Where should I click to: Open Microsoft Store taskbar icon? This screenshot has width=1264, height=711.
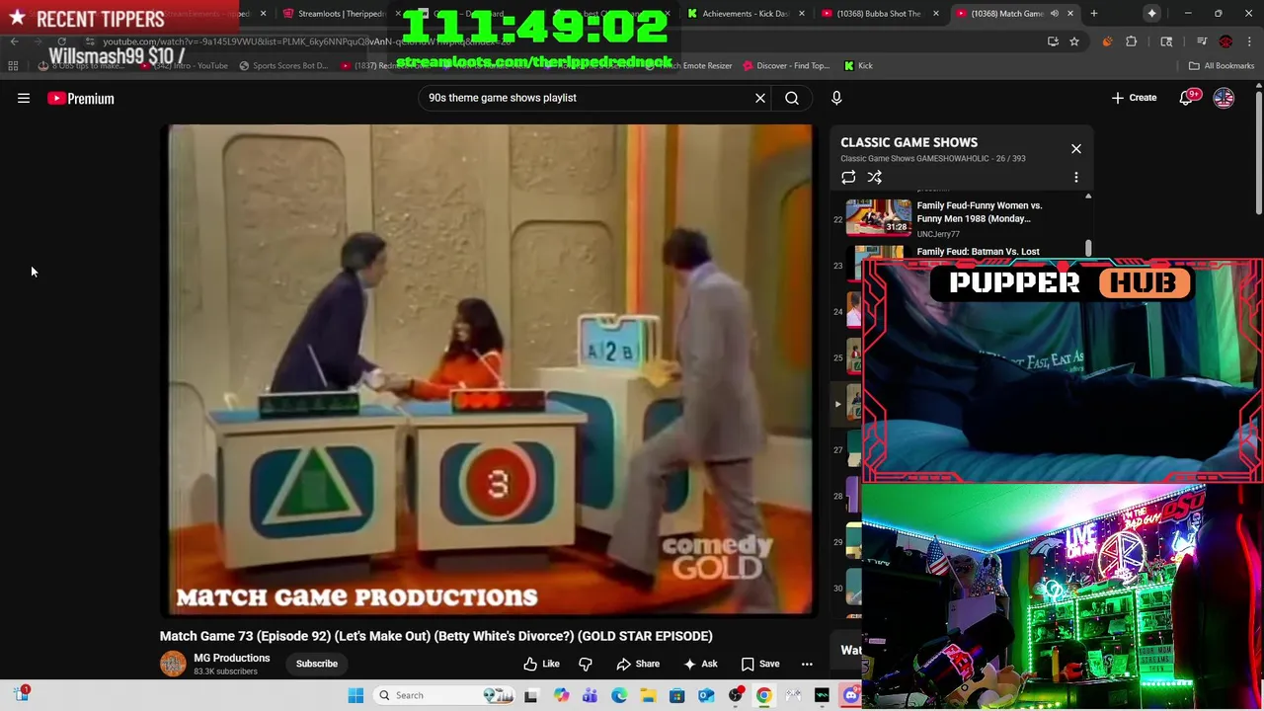point(676,695)
